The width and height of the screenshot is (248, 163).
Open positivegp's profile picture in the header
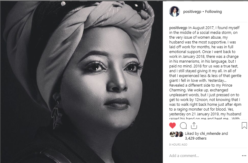pyautogui.click(x=175, y=11)
